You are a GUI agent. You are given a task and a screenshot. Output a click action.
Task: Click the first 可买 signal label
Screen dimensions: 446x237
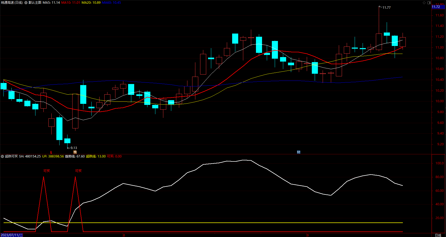(x=47, y=171)
